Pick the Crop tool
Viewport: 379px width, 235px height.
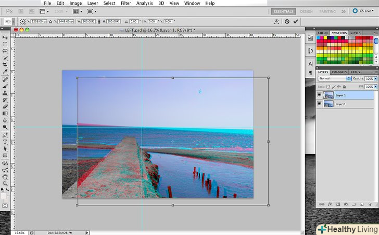point(5,65)
